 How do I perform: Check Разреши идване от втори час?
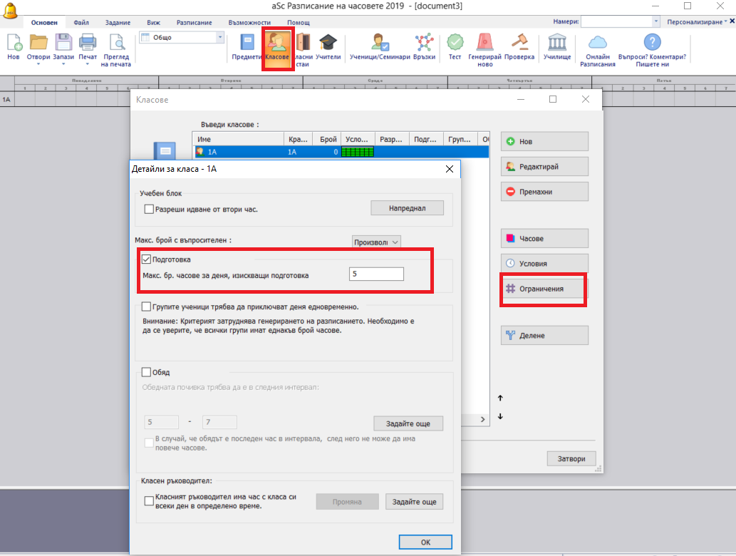pyautogui.click(x=150, y=209)
